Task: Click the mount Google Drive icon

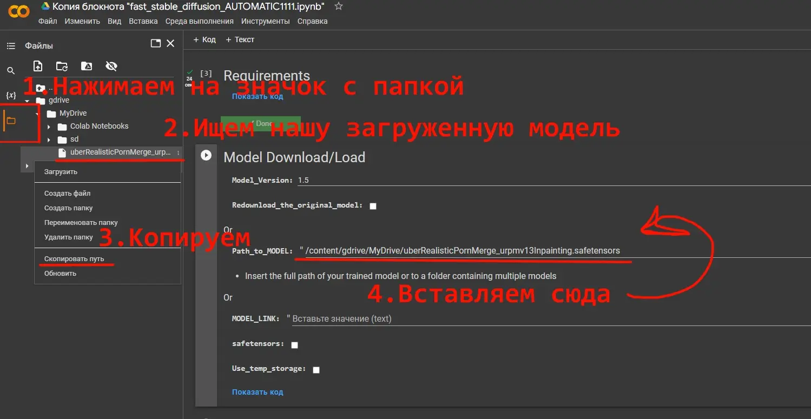Action: coord(87,66)
